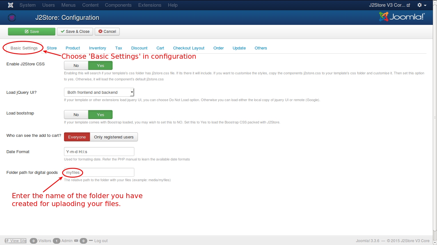The height and width of the screenshot is (245, 437).
Task: Open the Menus menu
Action: 68,5
